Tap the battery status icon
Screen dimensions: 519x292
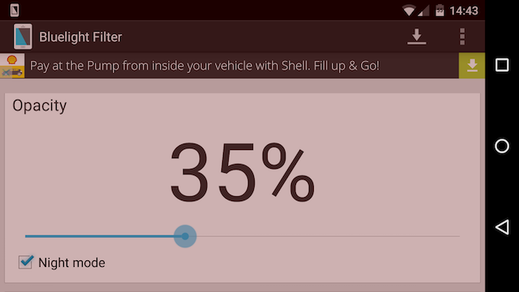coord(440,11)
